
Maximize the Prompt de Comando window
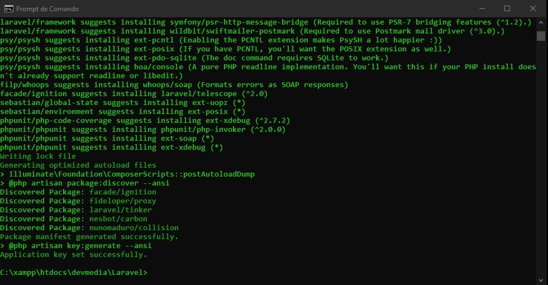[507, 8]
